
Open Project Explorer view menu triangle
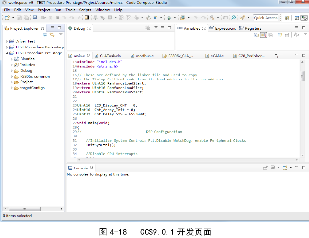tap(61, 34)
